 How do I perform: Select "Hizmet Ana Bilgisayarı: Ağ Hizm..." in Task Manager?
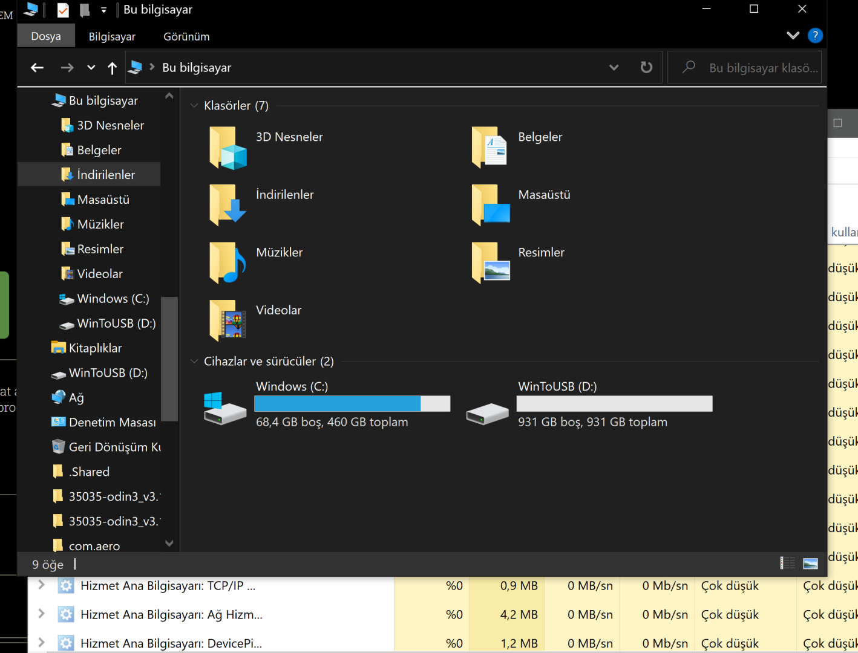coord(172,615)
